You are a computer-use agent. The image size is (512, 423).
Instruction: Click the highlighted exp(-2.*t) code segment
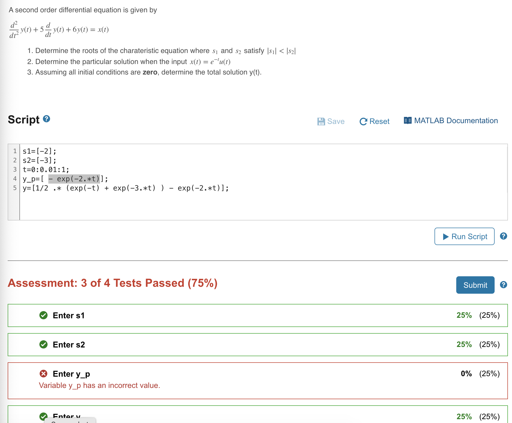74,179
